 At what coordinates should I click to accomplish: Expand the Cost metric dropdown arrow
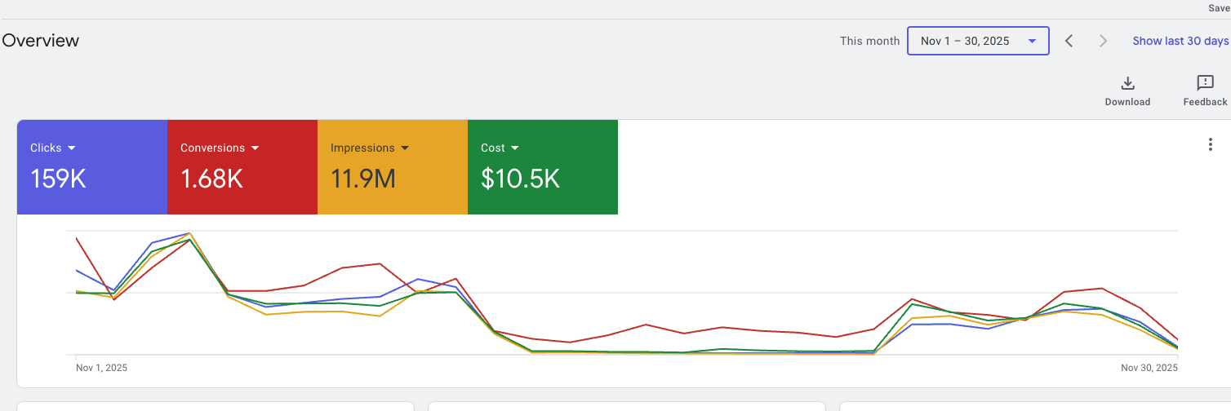click(x=515, y=148)
